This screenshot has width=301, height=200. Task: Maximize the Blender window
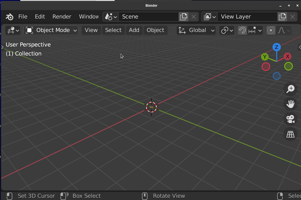289,5
